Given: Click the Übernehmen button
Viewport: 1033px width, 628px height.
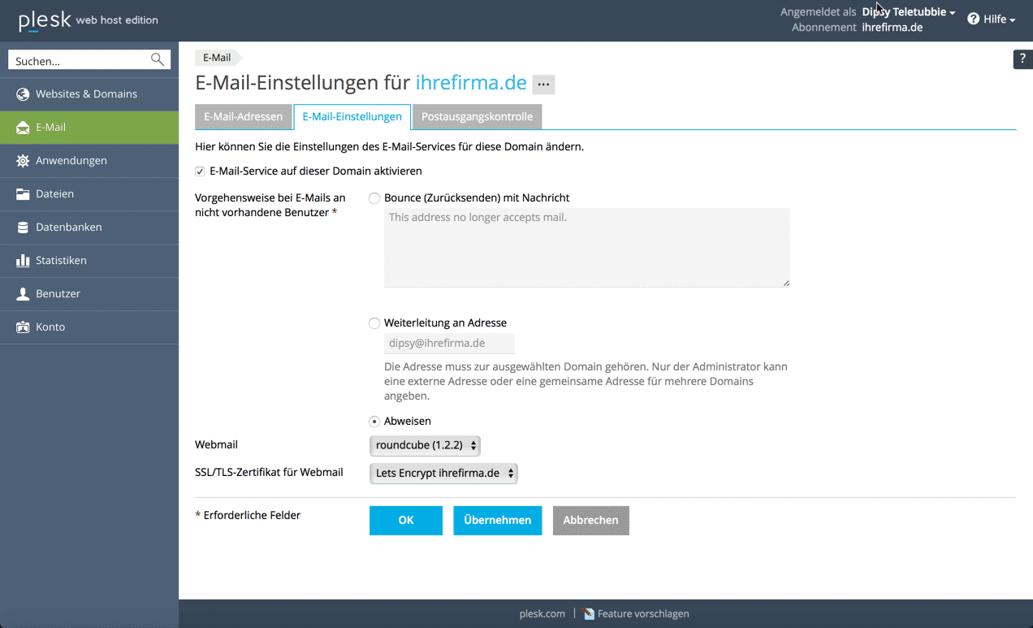Looking at the screenshot, I should [497, 521].
